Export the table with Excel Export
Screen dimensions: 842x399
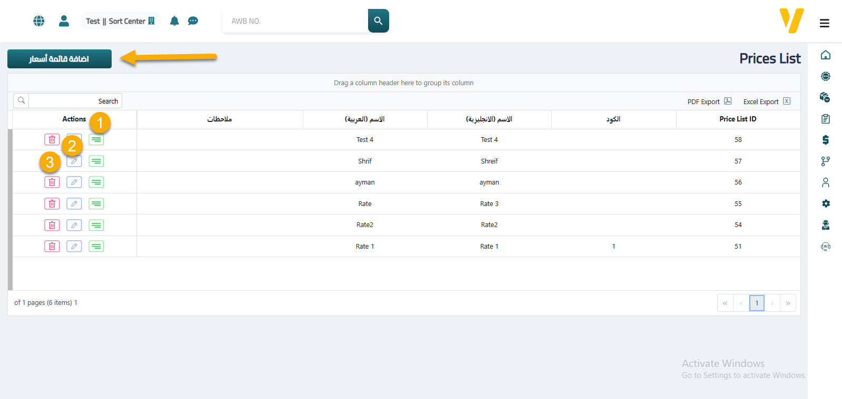click(767, 101)
